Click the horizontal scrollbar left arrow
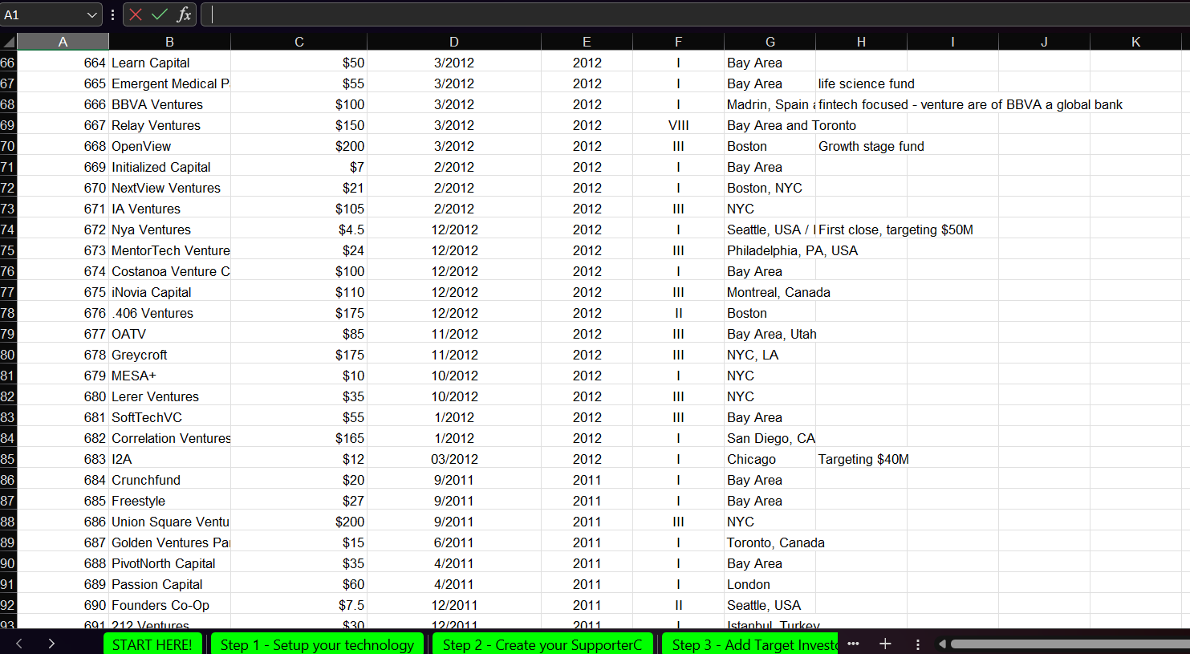This screenshot has width=1190, height=654. 942,644
